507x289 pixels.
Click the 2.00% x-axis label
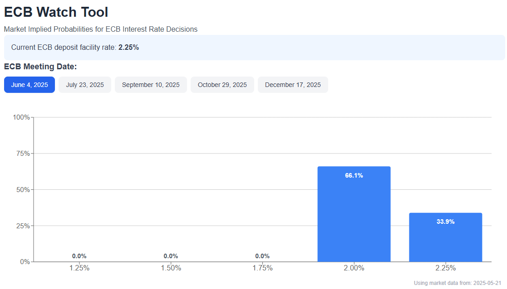[x=354, y=268]
